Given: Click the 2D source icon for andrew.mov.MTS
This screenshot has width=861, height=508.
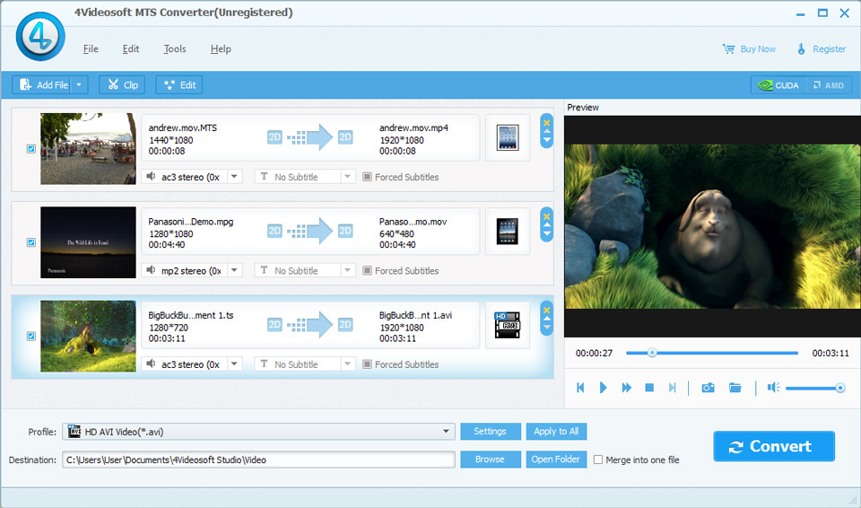Looking at the screenshot, I should coord(274,137).
